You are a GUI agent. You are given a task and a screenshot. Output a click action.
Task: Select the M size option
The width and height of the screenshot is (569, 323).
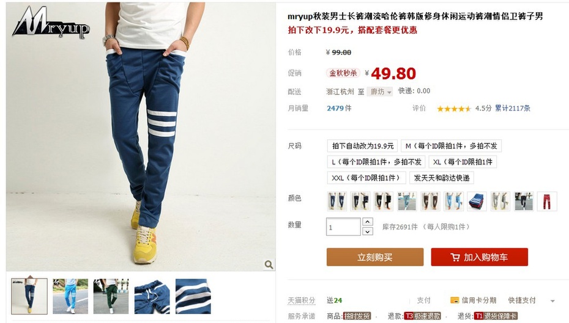451,146
